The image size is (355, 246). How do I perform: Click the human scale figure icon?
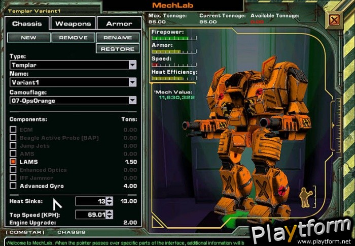(x=306, y=197)
